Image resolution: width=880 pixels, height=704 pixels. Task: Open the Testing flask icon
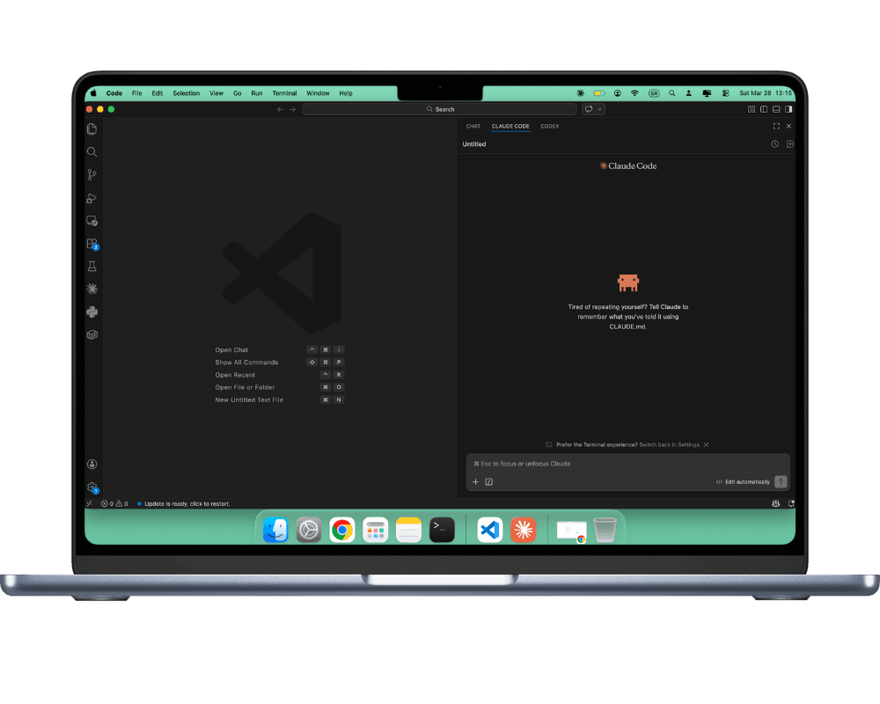(x=92, y=266)
